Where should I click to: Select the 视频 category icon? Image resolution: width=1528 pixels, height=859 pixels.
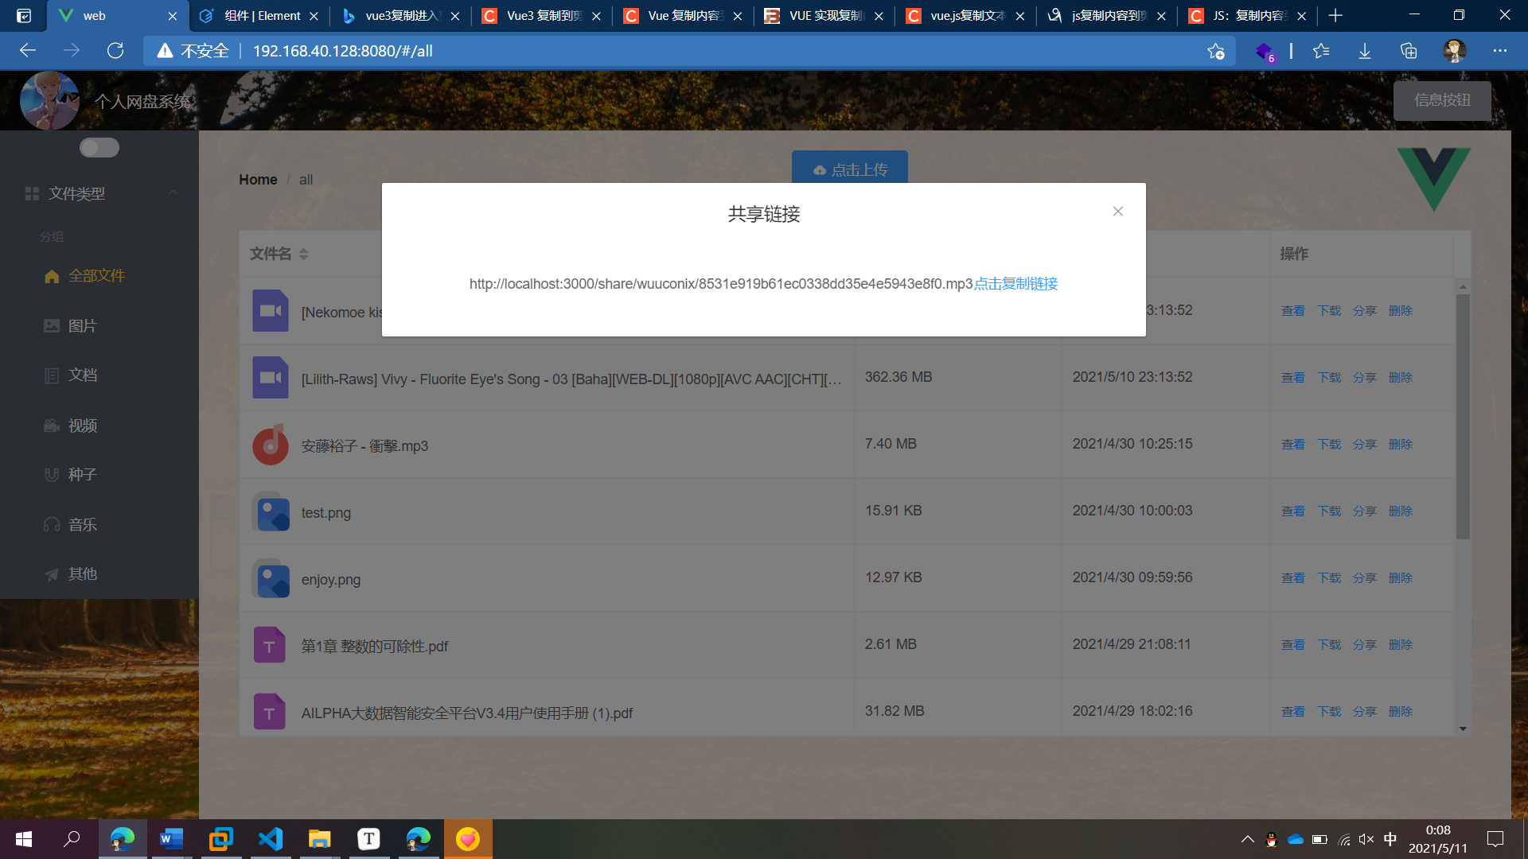52,425
